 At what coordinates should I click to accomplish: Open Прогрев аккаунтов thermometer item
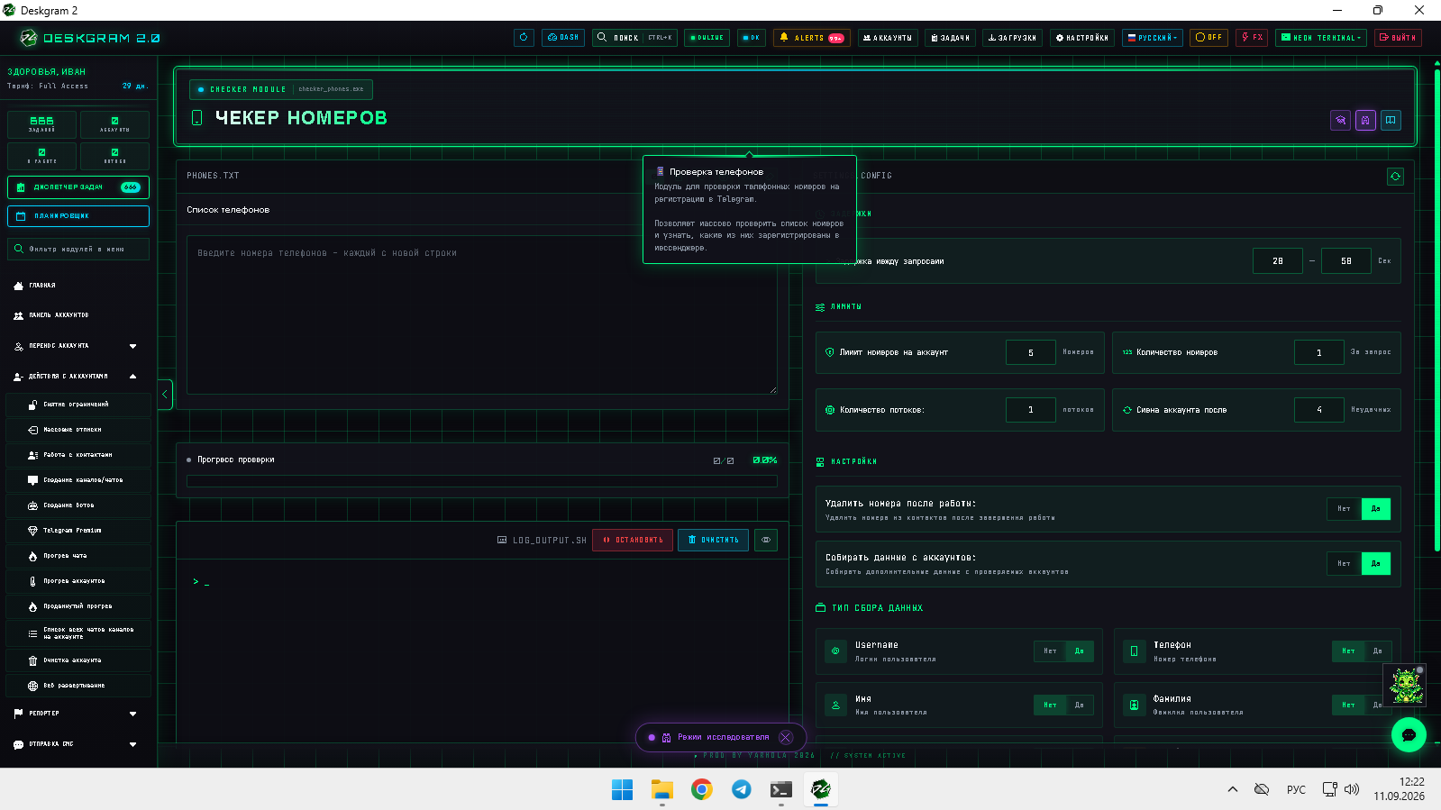78,581
